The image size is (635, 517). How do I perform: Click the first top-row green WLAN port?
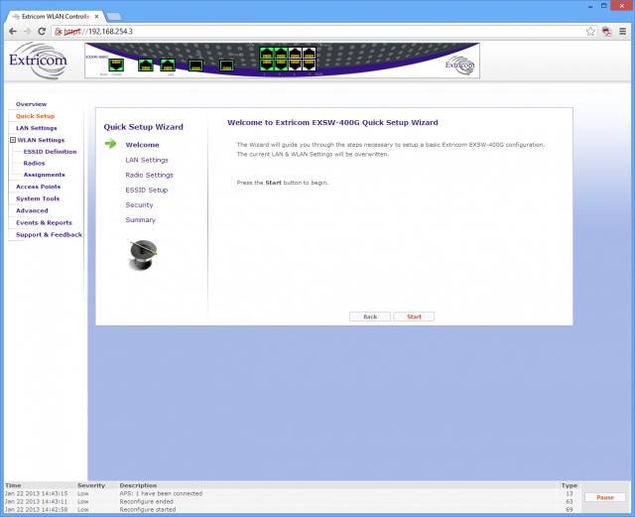[x=267, y=53]
